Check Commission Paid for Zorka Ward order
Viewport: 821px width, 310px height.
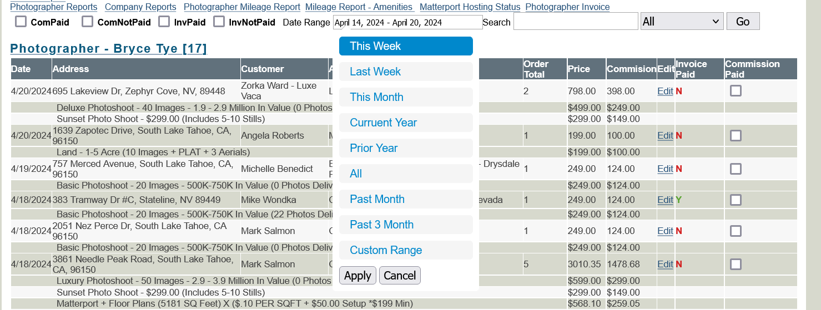point(736,91)
